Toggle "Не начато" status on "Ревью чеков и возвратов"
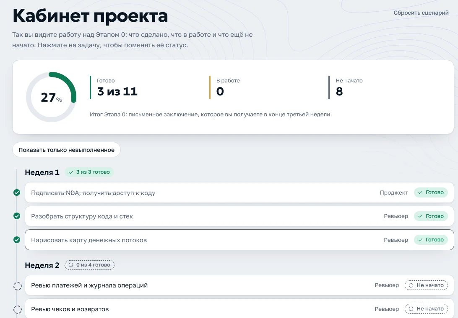Image resolution: width=458 pixels, height=318 pixels. [x=426, y=309]
